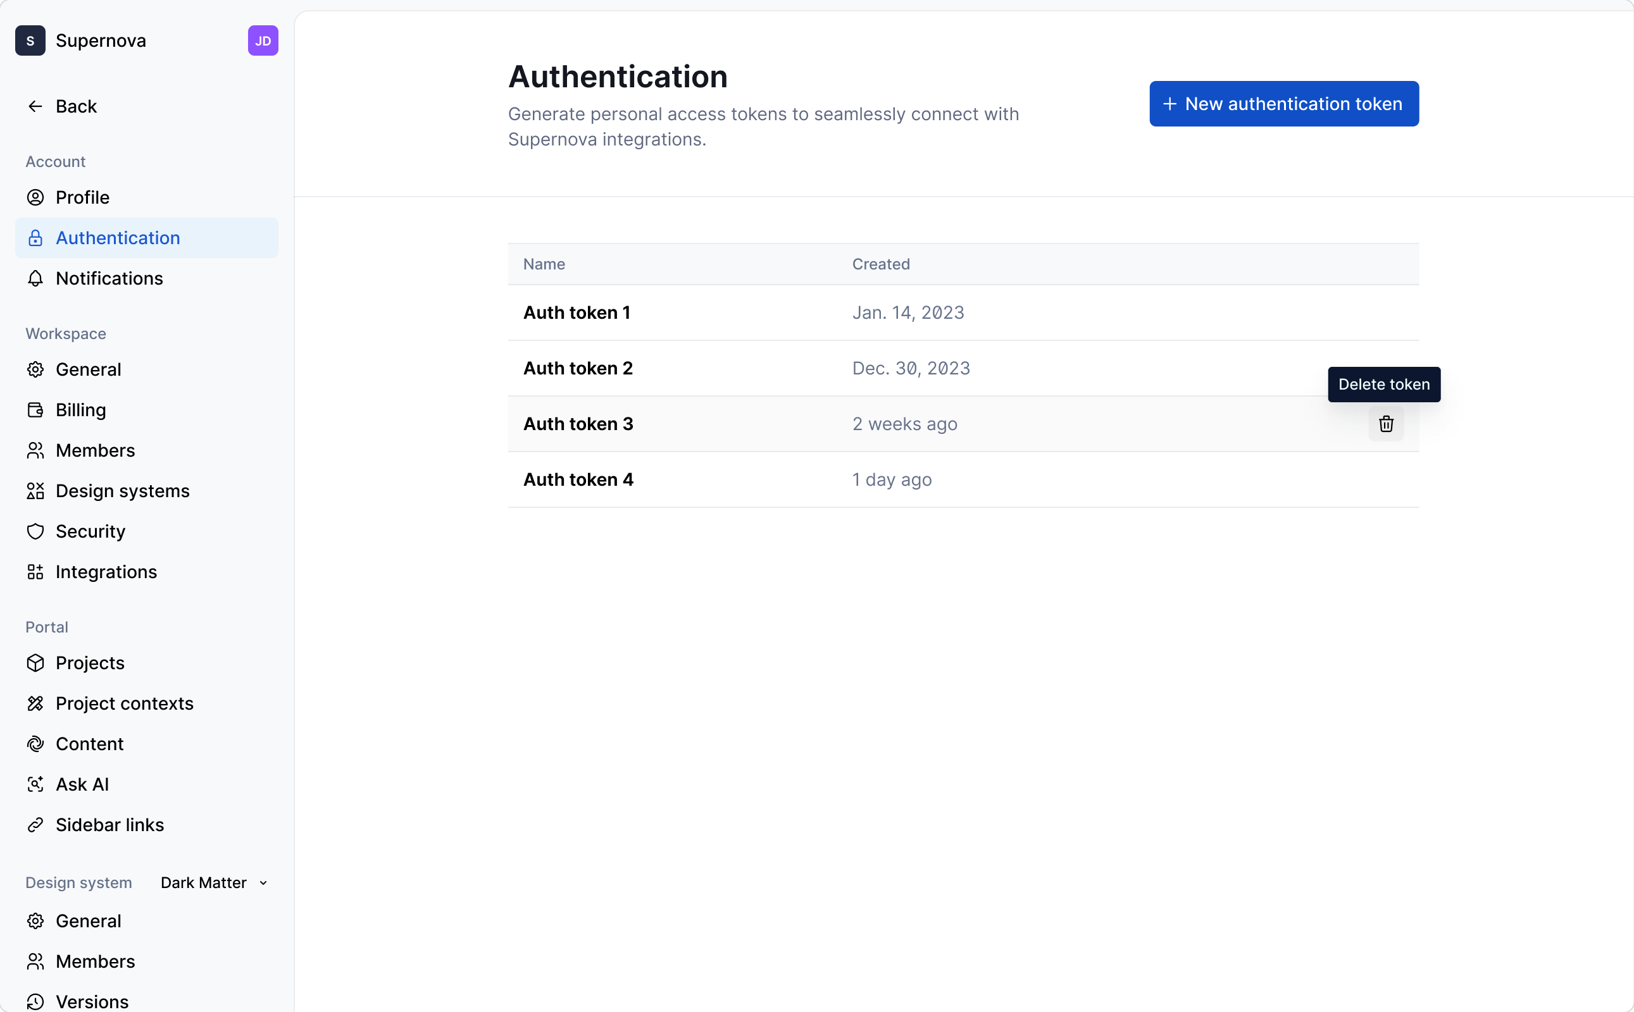This screenshot has width=1634, height=1012.
Task: Delete Auth token 3 with the trash icon
Action: point(1385,424)
